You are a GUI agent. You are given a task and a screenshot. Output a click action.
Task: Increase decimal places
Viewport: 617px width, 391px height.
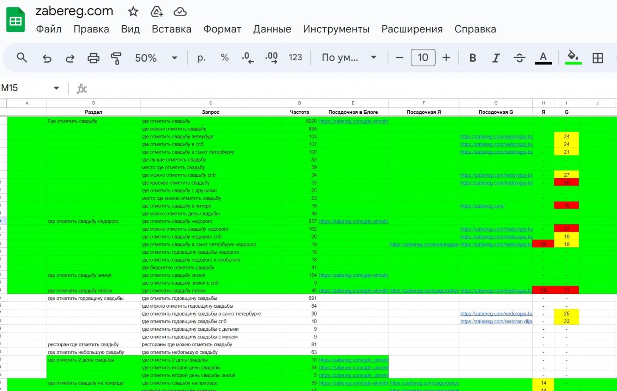[272, 58]
